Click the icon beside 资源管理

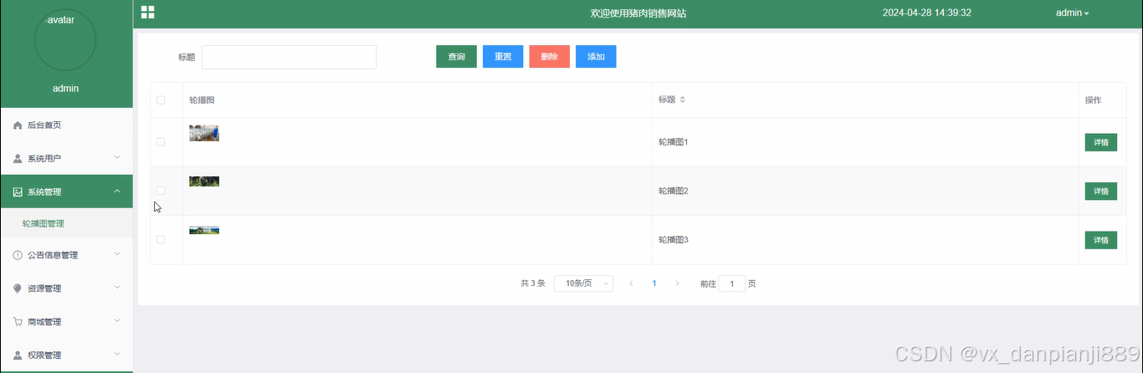point(18,289)
